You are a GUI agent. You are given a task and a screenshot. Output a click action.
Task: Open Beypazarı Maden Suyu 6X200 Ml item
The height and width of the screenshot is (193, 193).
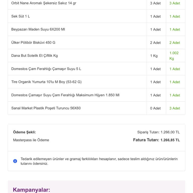coord(38,29)
